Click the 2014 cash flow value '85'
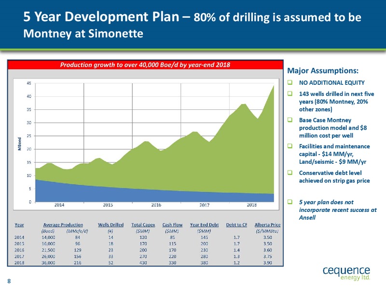Image resolution: width=386 pixels, height=289 pixels. pos(172,237)
